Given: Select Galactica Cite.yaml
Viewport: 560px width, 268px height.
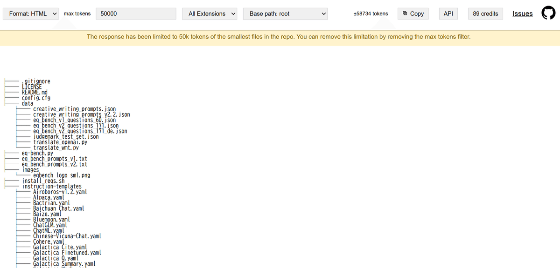Looking at the screenshot, I should coord(60,248).
